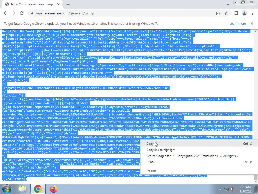Share this page icon in address bar
258x194 pixels.
(218, 13)
